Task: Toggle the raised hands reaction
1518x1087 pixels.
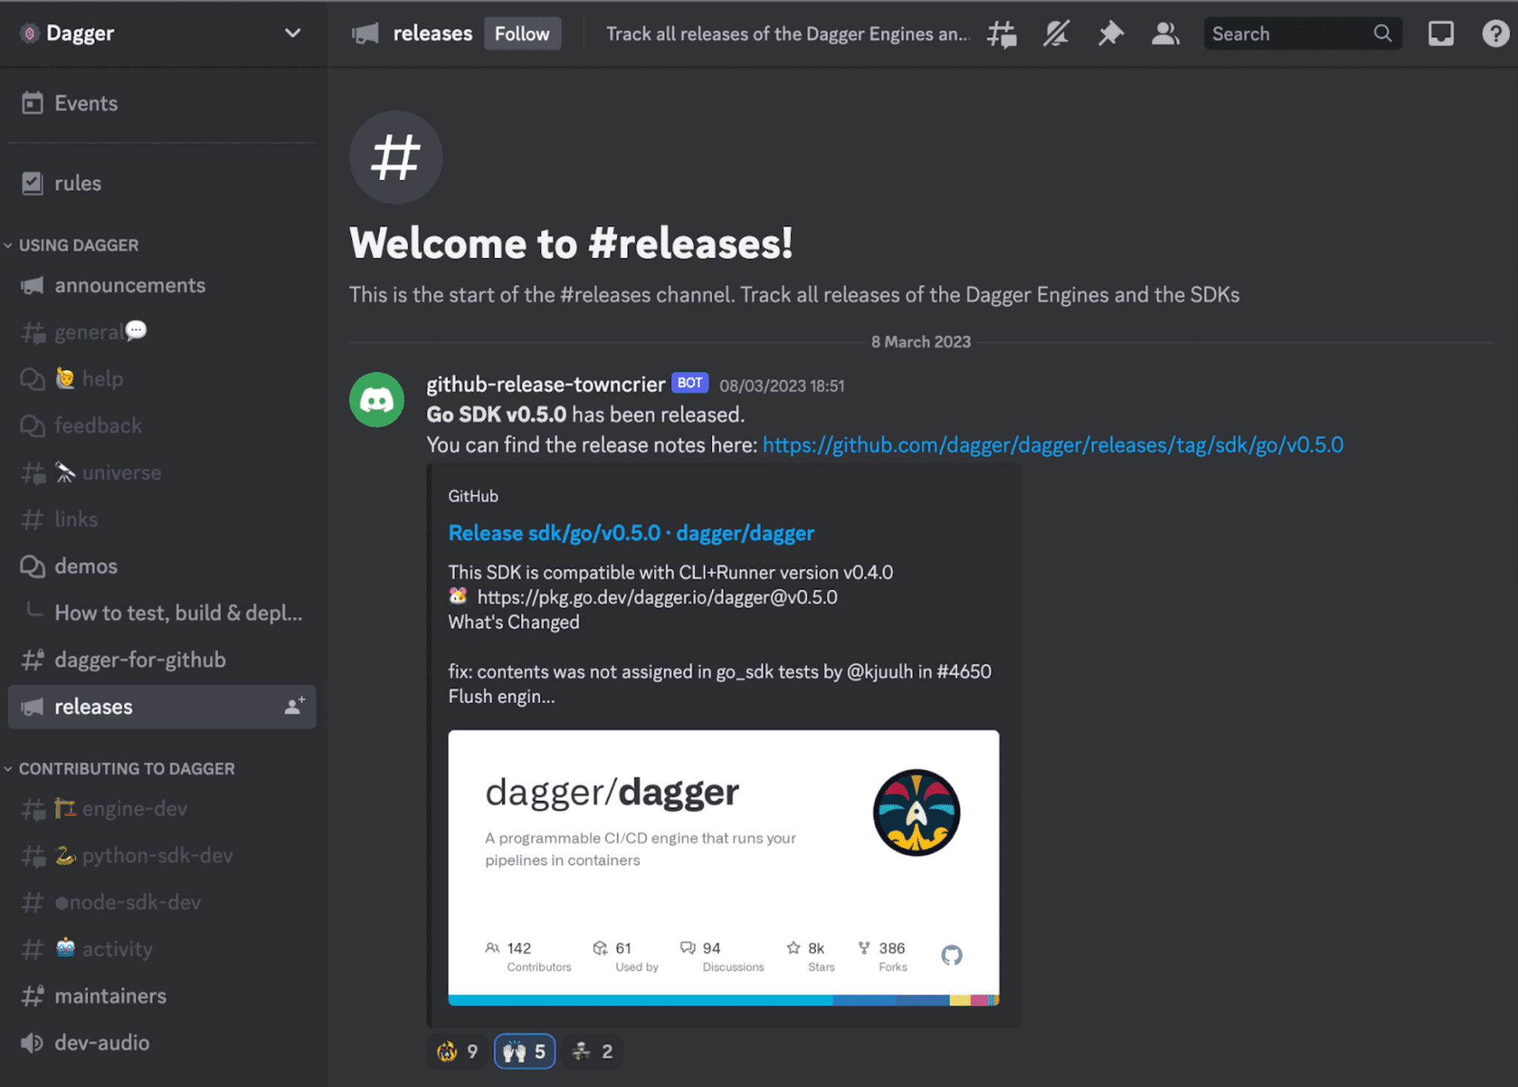Action: pyautogui.click(x=524, y=1050)
